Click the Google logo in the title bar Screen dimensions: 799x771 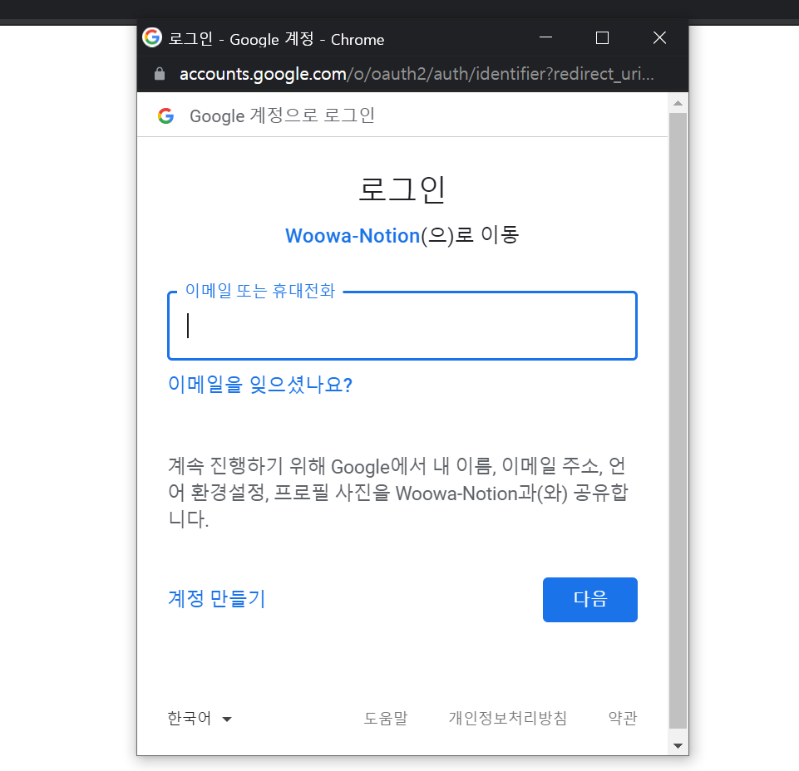click(x=152, y=37)
